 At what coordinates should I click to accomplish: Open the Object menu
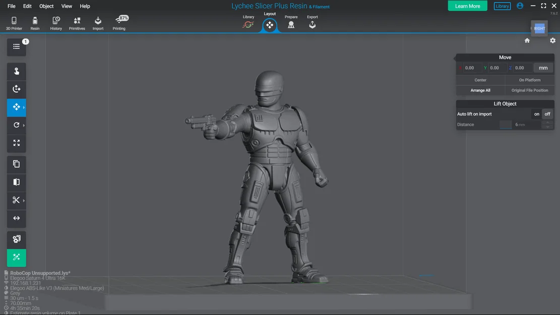point(46,6)
